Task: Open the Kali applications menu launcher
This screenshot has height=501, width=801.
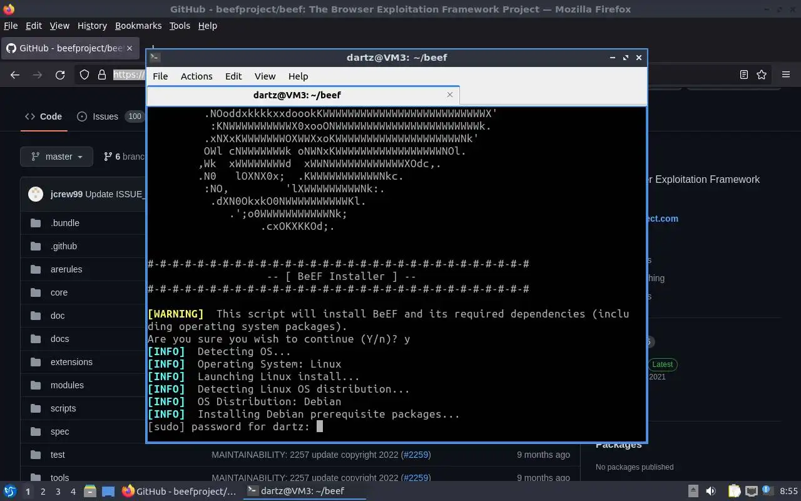Action: tap(9, 491)
